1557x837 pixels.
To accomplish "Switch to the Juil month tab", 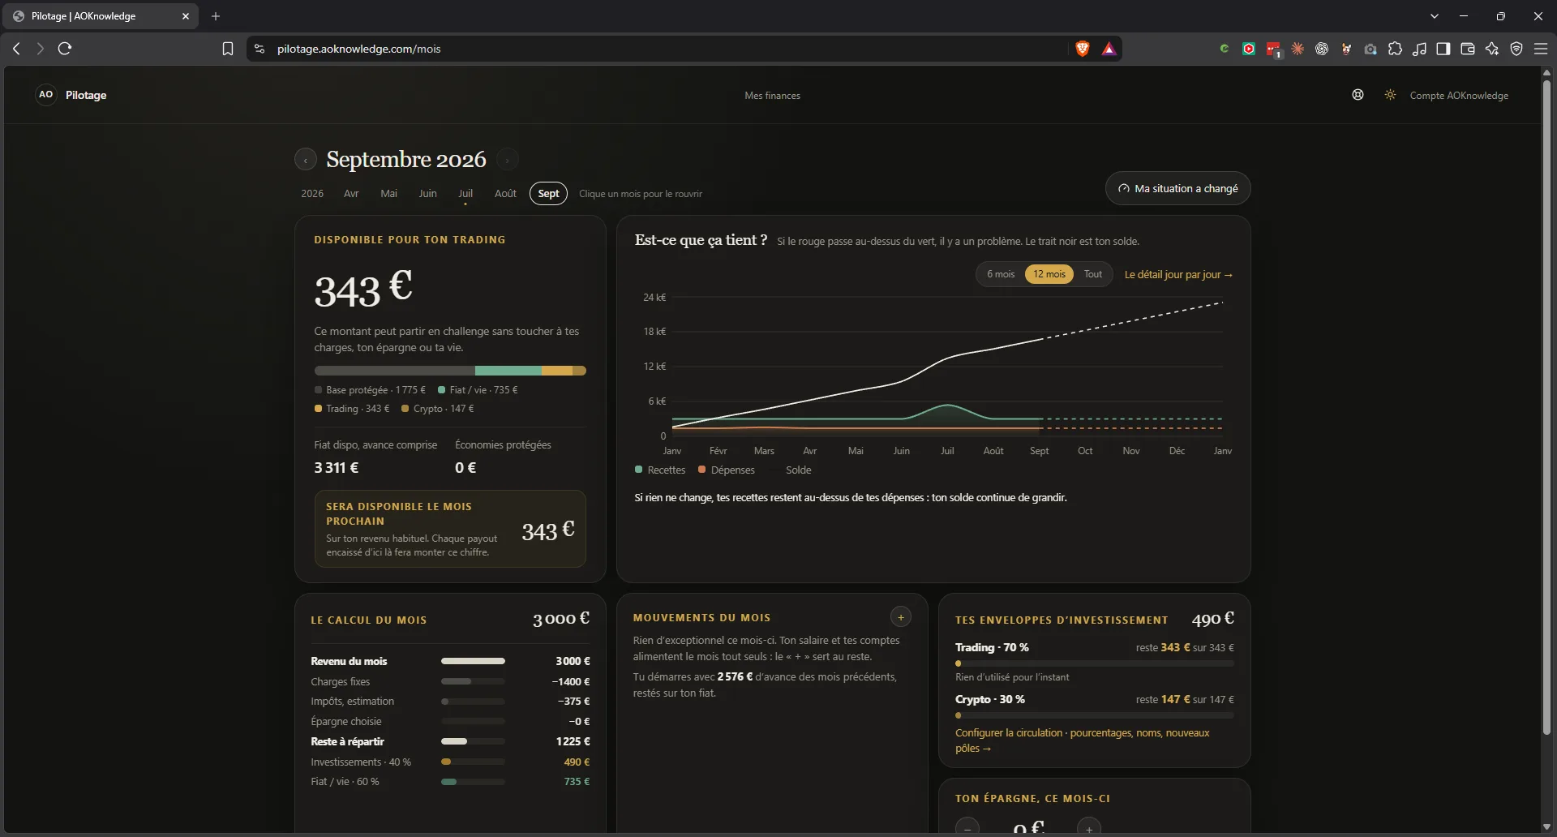I will [x=465, y=194].
